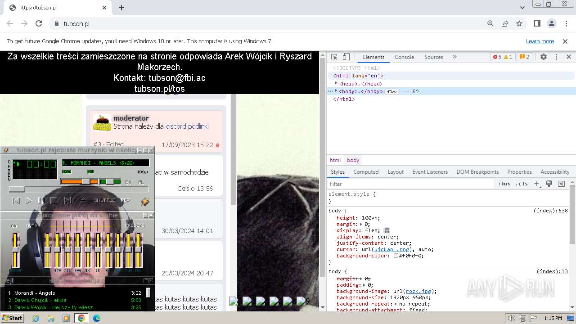576x324 pixels.
Task: Open the DevTools three-dot customize menu
Action: click(x=556, y=57)
